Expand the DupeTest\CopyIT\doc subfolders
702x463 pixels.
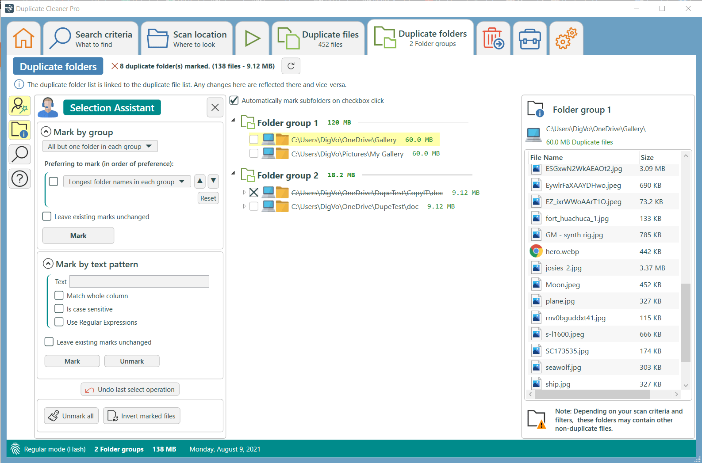click(244, 192)
